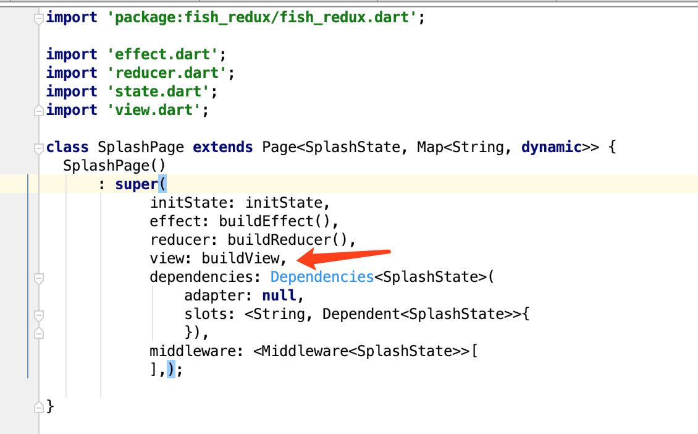Click the super keyword

tap(137, 184)
